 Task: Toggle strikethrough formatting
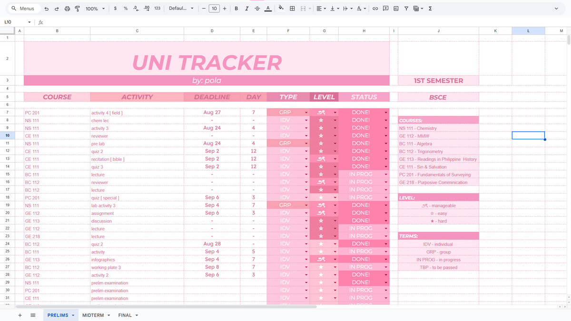(x=257, y=9)
